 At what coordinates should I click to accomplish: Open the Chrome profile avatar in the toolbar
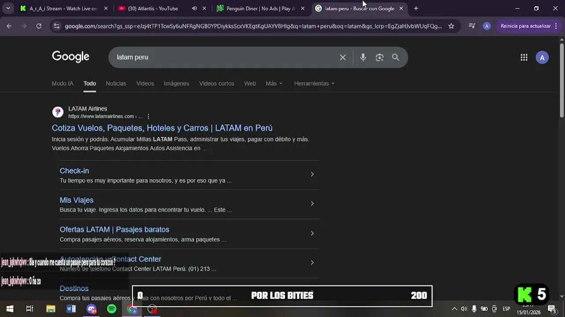coord(487,26)
